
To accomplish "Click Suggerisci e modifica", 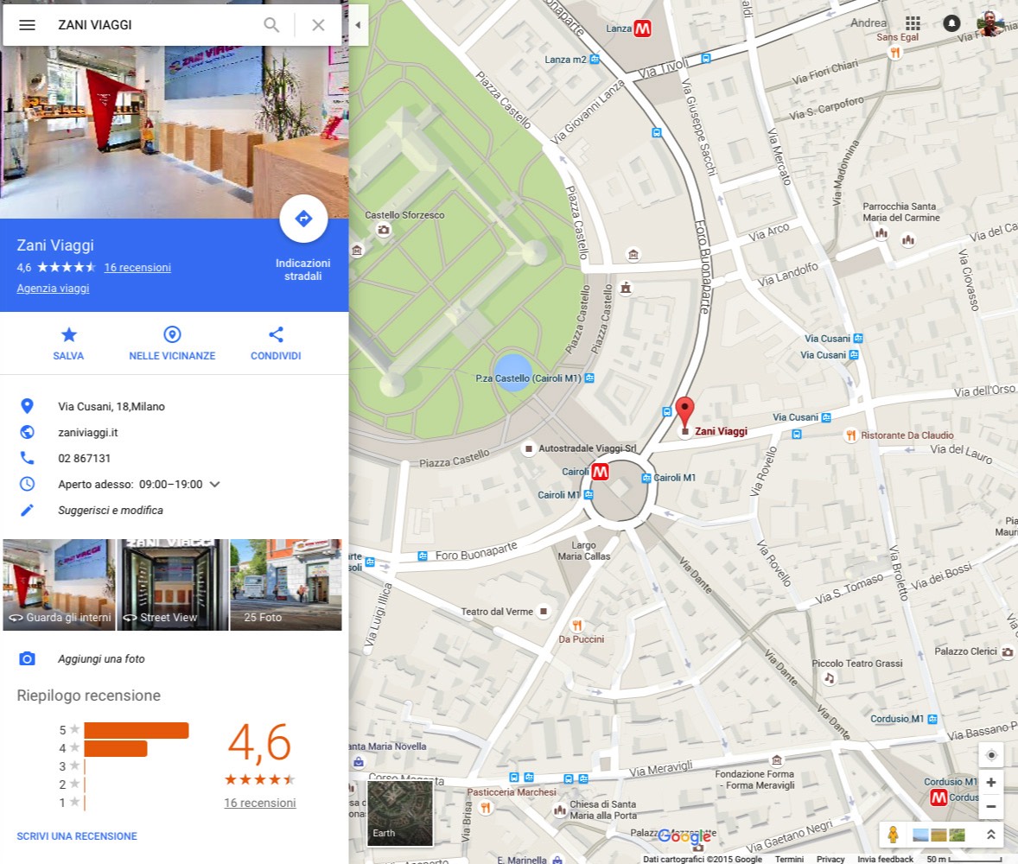I will click(111, 511).
